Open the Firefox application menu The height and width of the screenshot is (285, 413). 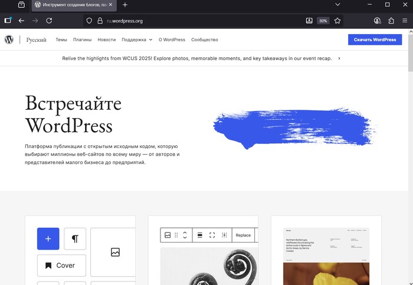tap(405, 21)
